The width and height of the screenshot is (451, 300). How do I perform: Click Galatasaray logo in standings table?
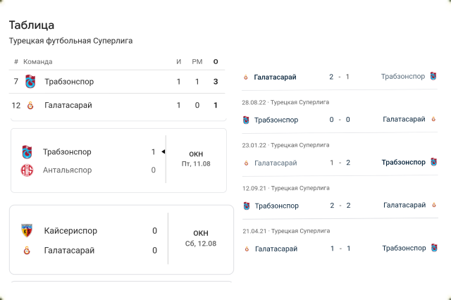click(x=30, y=106)
